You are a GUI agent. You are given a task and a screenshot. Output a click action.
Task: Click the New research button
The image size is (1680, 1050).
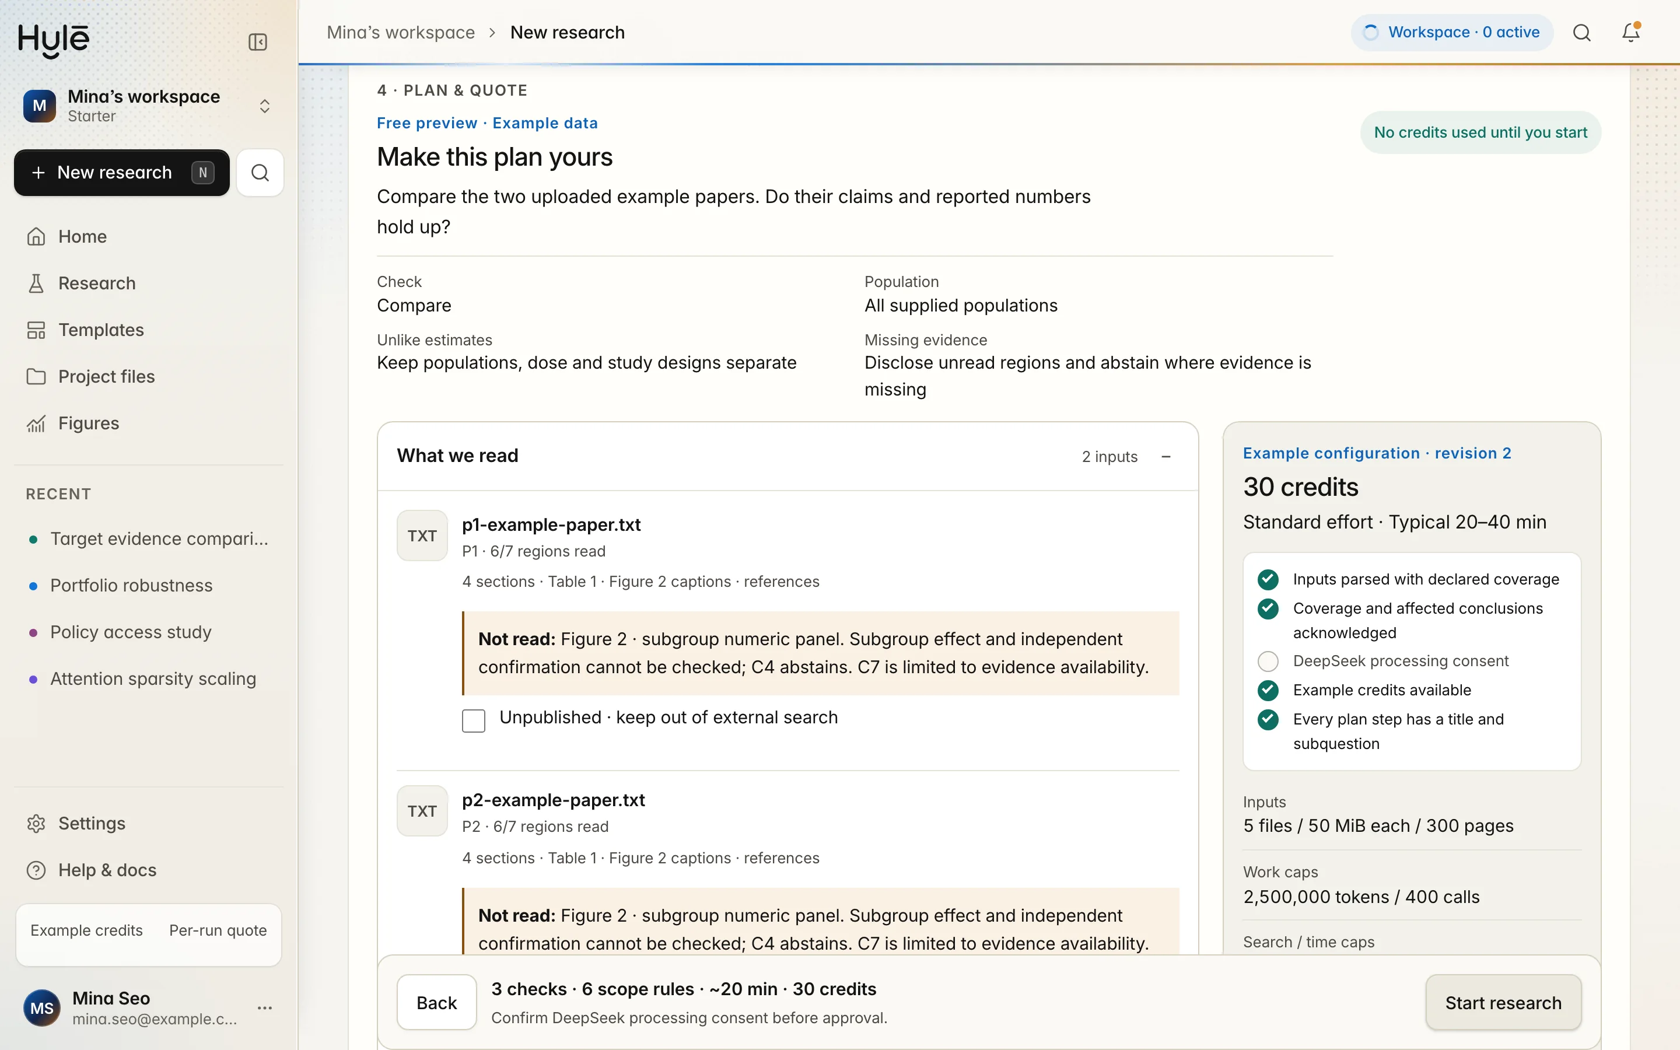click(121, 172)
